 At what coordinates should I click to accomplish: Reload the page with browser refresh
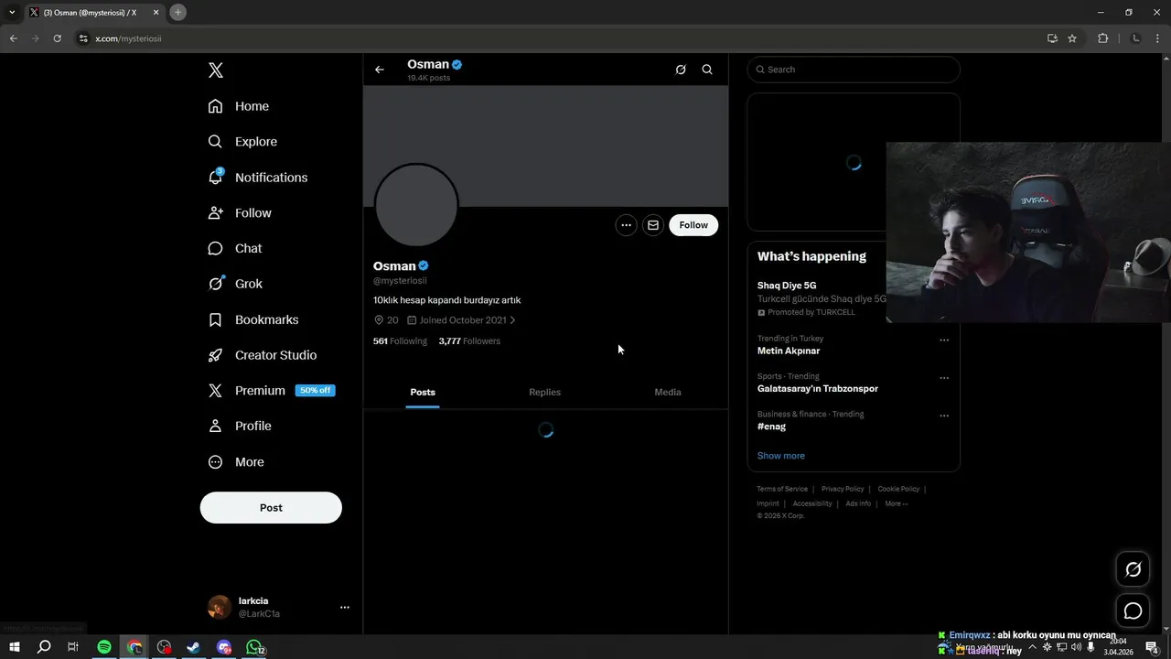(x=57, y=38)
